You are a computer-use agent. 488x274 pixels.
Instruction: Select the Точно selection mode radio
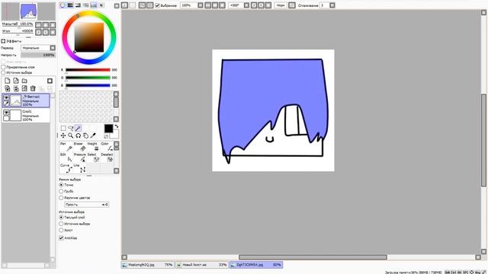pos(61,185)
